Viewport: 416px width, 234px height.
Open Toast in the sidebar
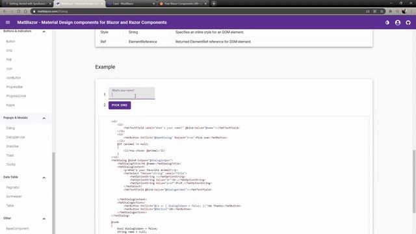coord(10,155)
